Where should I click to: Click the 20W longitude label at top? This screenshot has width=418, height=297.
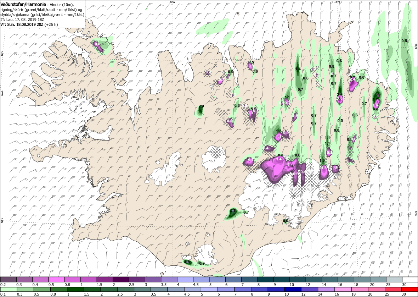(x=173, y=2)
